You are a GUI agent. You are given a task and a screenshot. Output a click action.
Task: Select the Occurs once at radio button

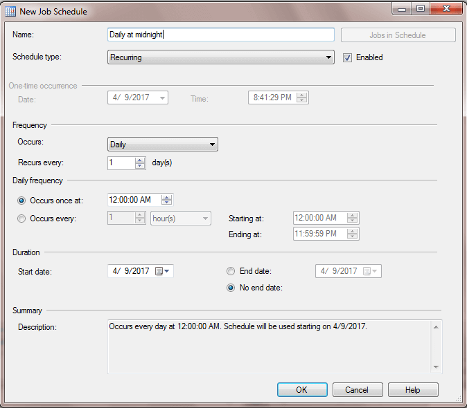tap(21, 201)
